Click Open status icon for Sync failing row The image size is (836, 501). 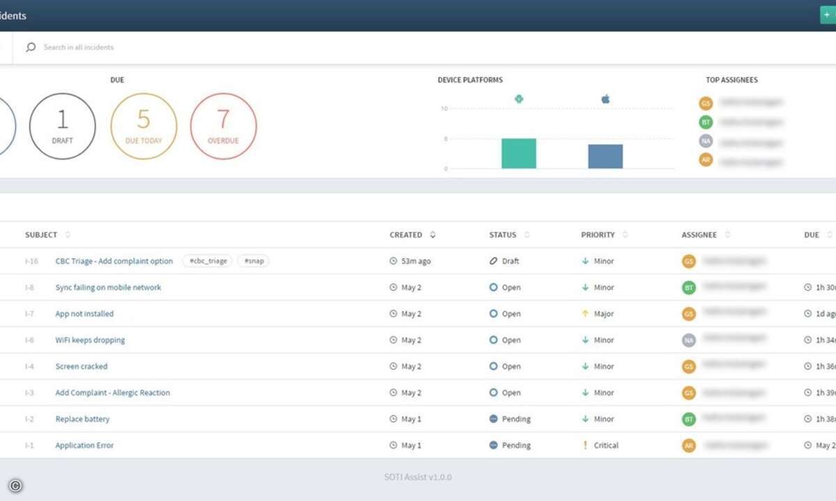(494, 287)
